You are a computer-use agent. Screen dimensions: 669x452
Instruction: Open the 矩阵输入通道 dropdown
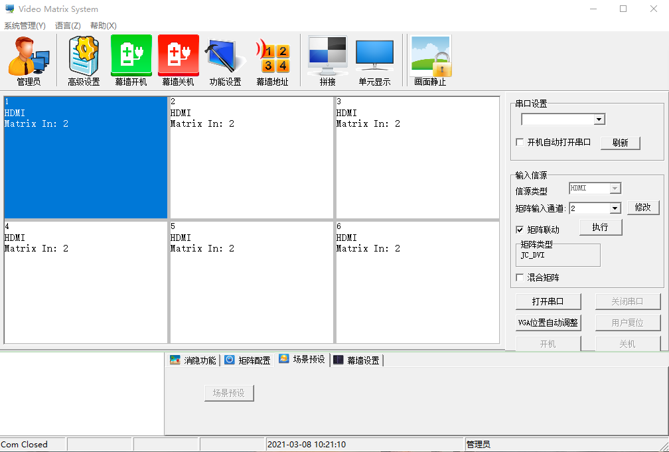coord(617,208)
